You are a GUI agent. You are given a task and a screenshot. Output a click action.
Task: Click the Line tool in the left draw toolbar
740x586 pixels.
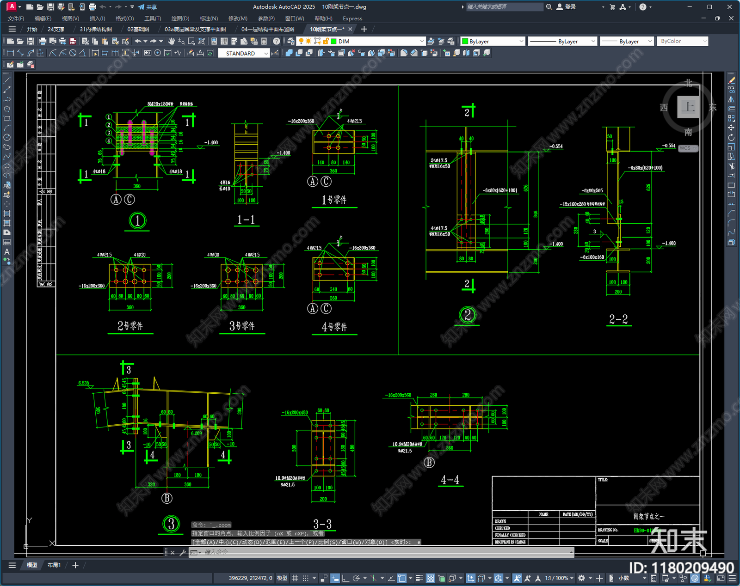tap(6, 80)
